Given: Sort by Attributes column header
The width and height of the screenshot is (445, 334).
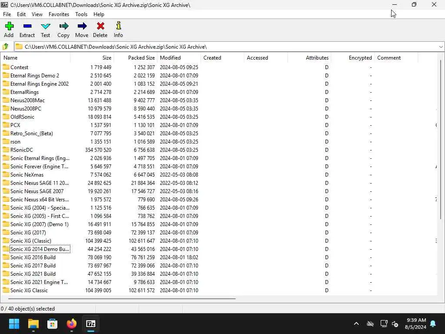Looking at the screenshot, I should (x=309, y=58).
